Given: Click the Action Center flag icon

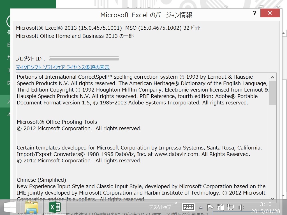Looking at the screenshot, I should [210, 207].
